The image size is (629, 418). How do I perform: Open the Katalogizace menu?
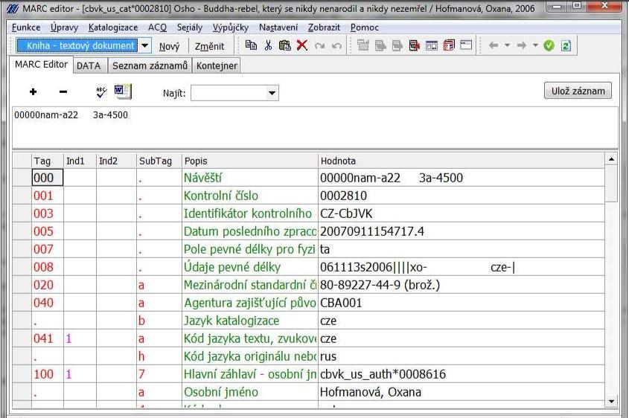tap(113, 28)
